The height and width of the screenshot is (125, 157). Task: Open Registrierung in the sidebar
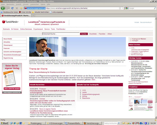point(15,58)
